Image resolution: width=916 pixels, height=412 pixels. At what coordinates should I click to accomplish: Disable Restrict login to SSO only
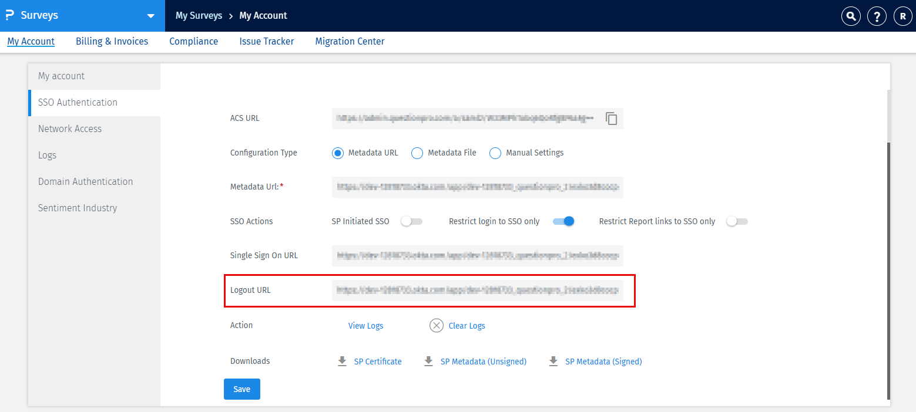(563, 222)
